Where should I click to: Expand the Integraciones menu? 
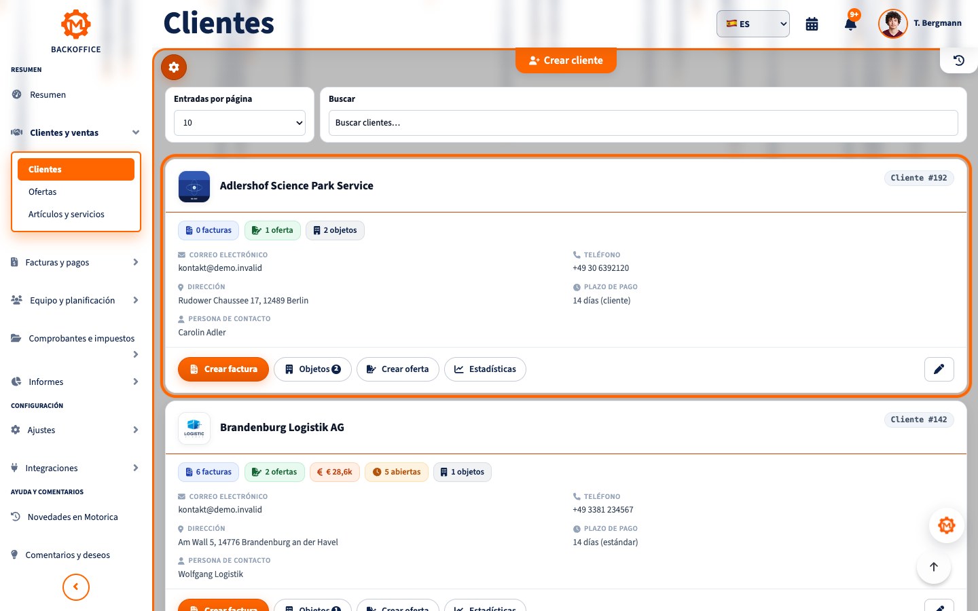pyautogui.click(x=76, y=468)
